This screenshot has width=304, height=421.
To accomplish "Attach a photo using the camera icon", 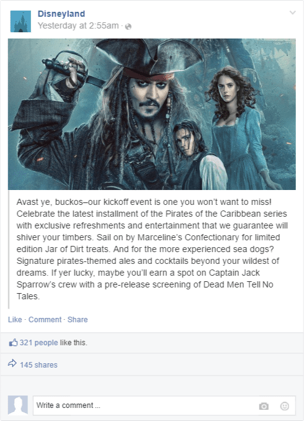I will (264, 406).
